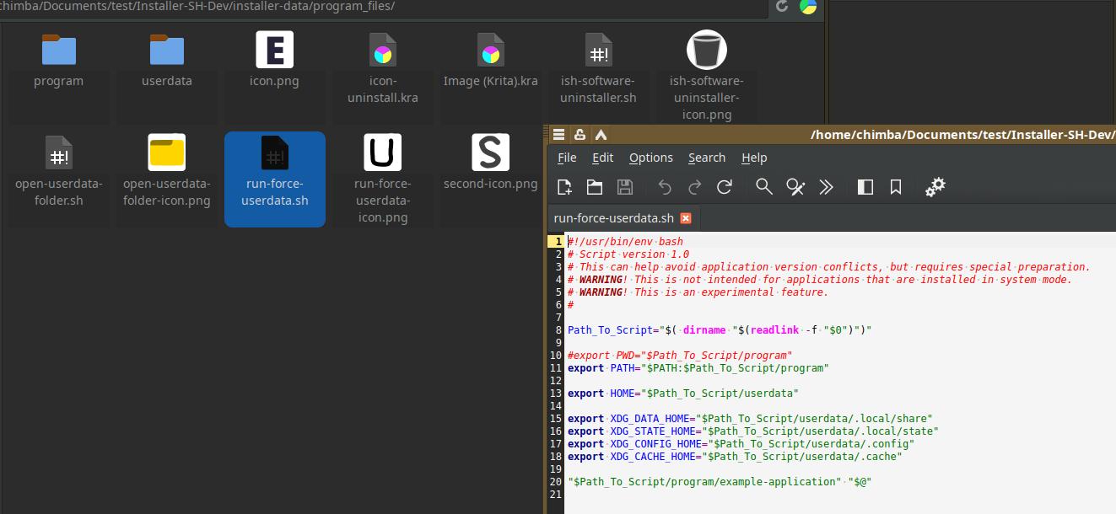Click the New Document toolbar icon
This screenshot has height=514, width=1116.
tap(564, 187)
